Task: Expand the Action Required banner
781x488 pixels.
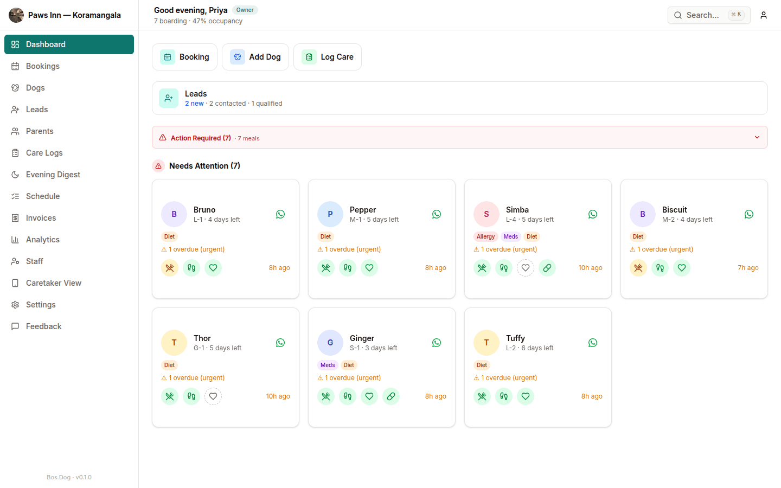Action: coord(757,138)
